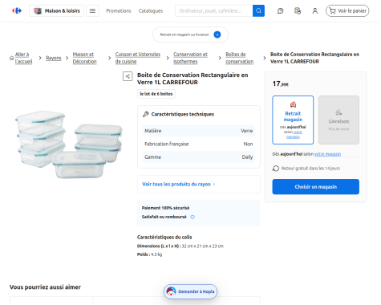This screenshot has height=305, width=381.
Task: Open the Catalogues menu item
Action: (x=151, y=10)
